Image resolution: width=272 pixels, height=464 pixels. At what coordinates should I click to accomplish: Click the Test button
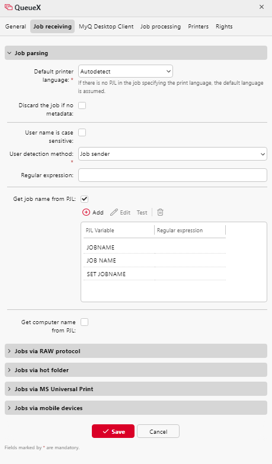pos(142,212)
